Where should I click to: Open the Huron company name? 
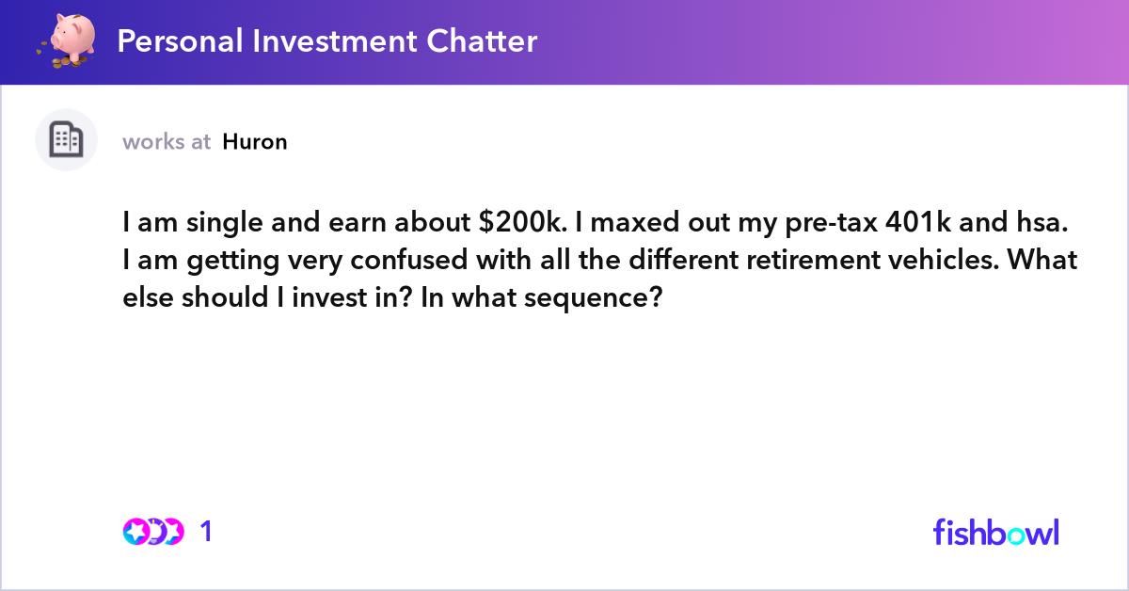point(255,142)
